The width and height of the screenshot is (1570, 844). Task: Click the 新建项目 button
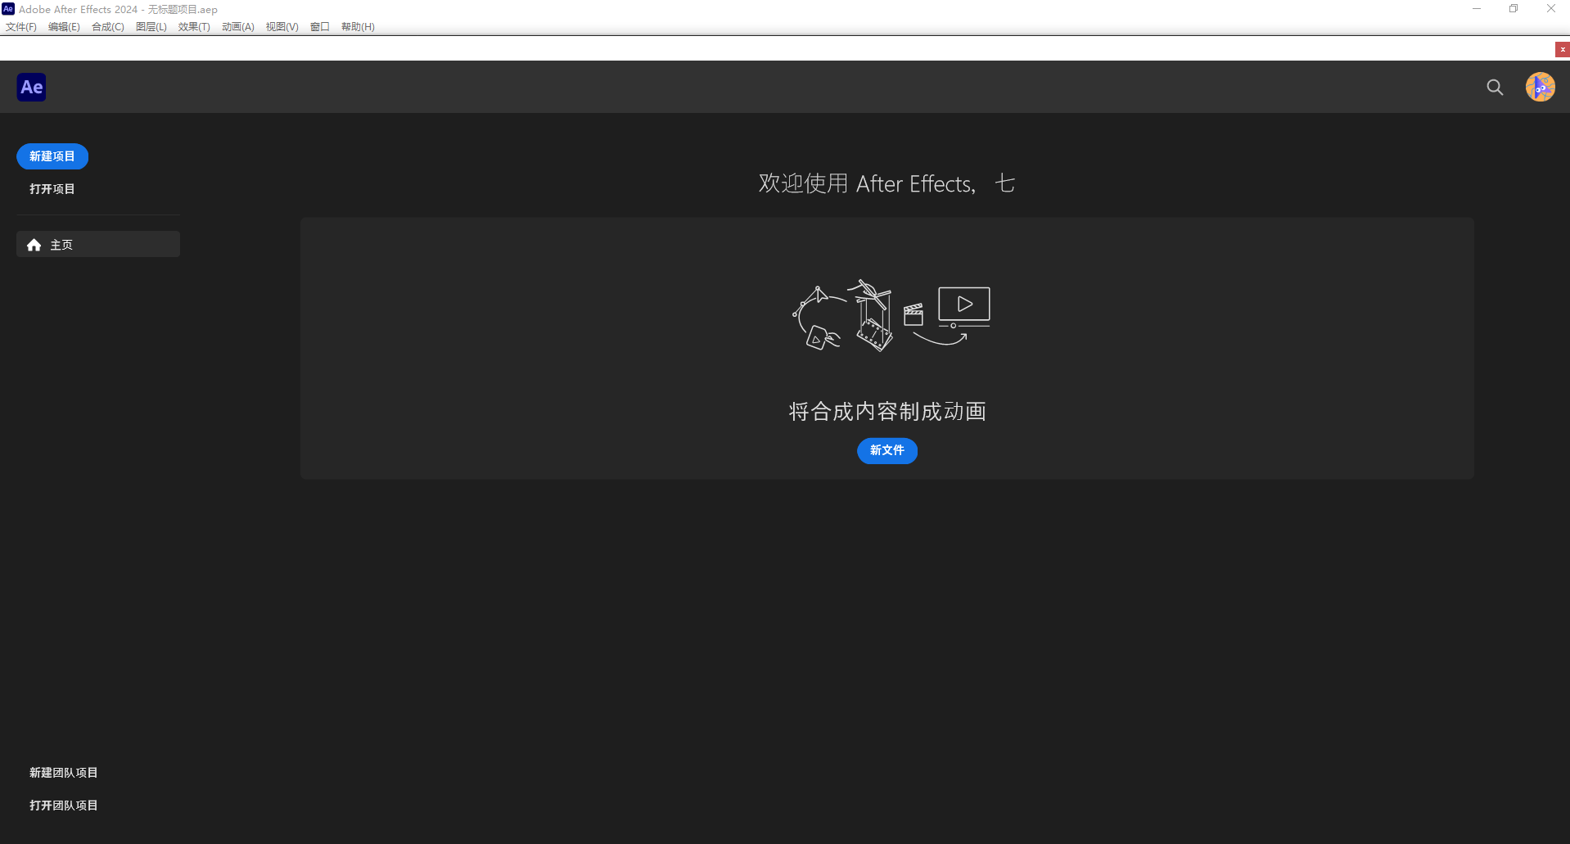click(52, 156)
